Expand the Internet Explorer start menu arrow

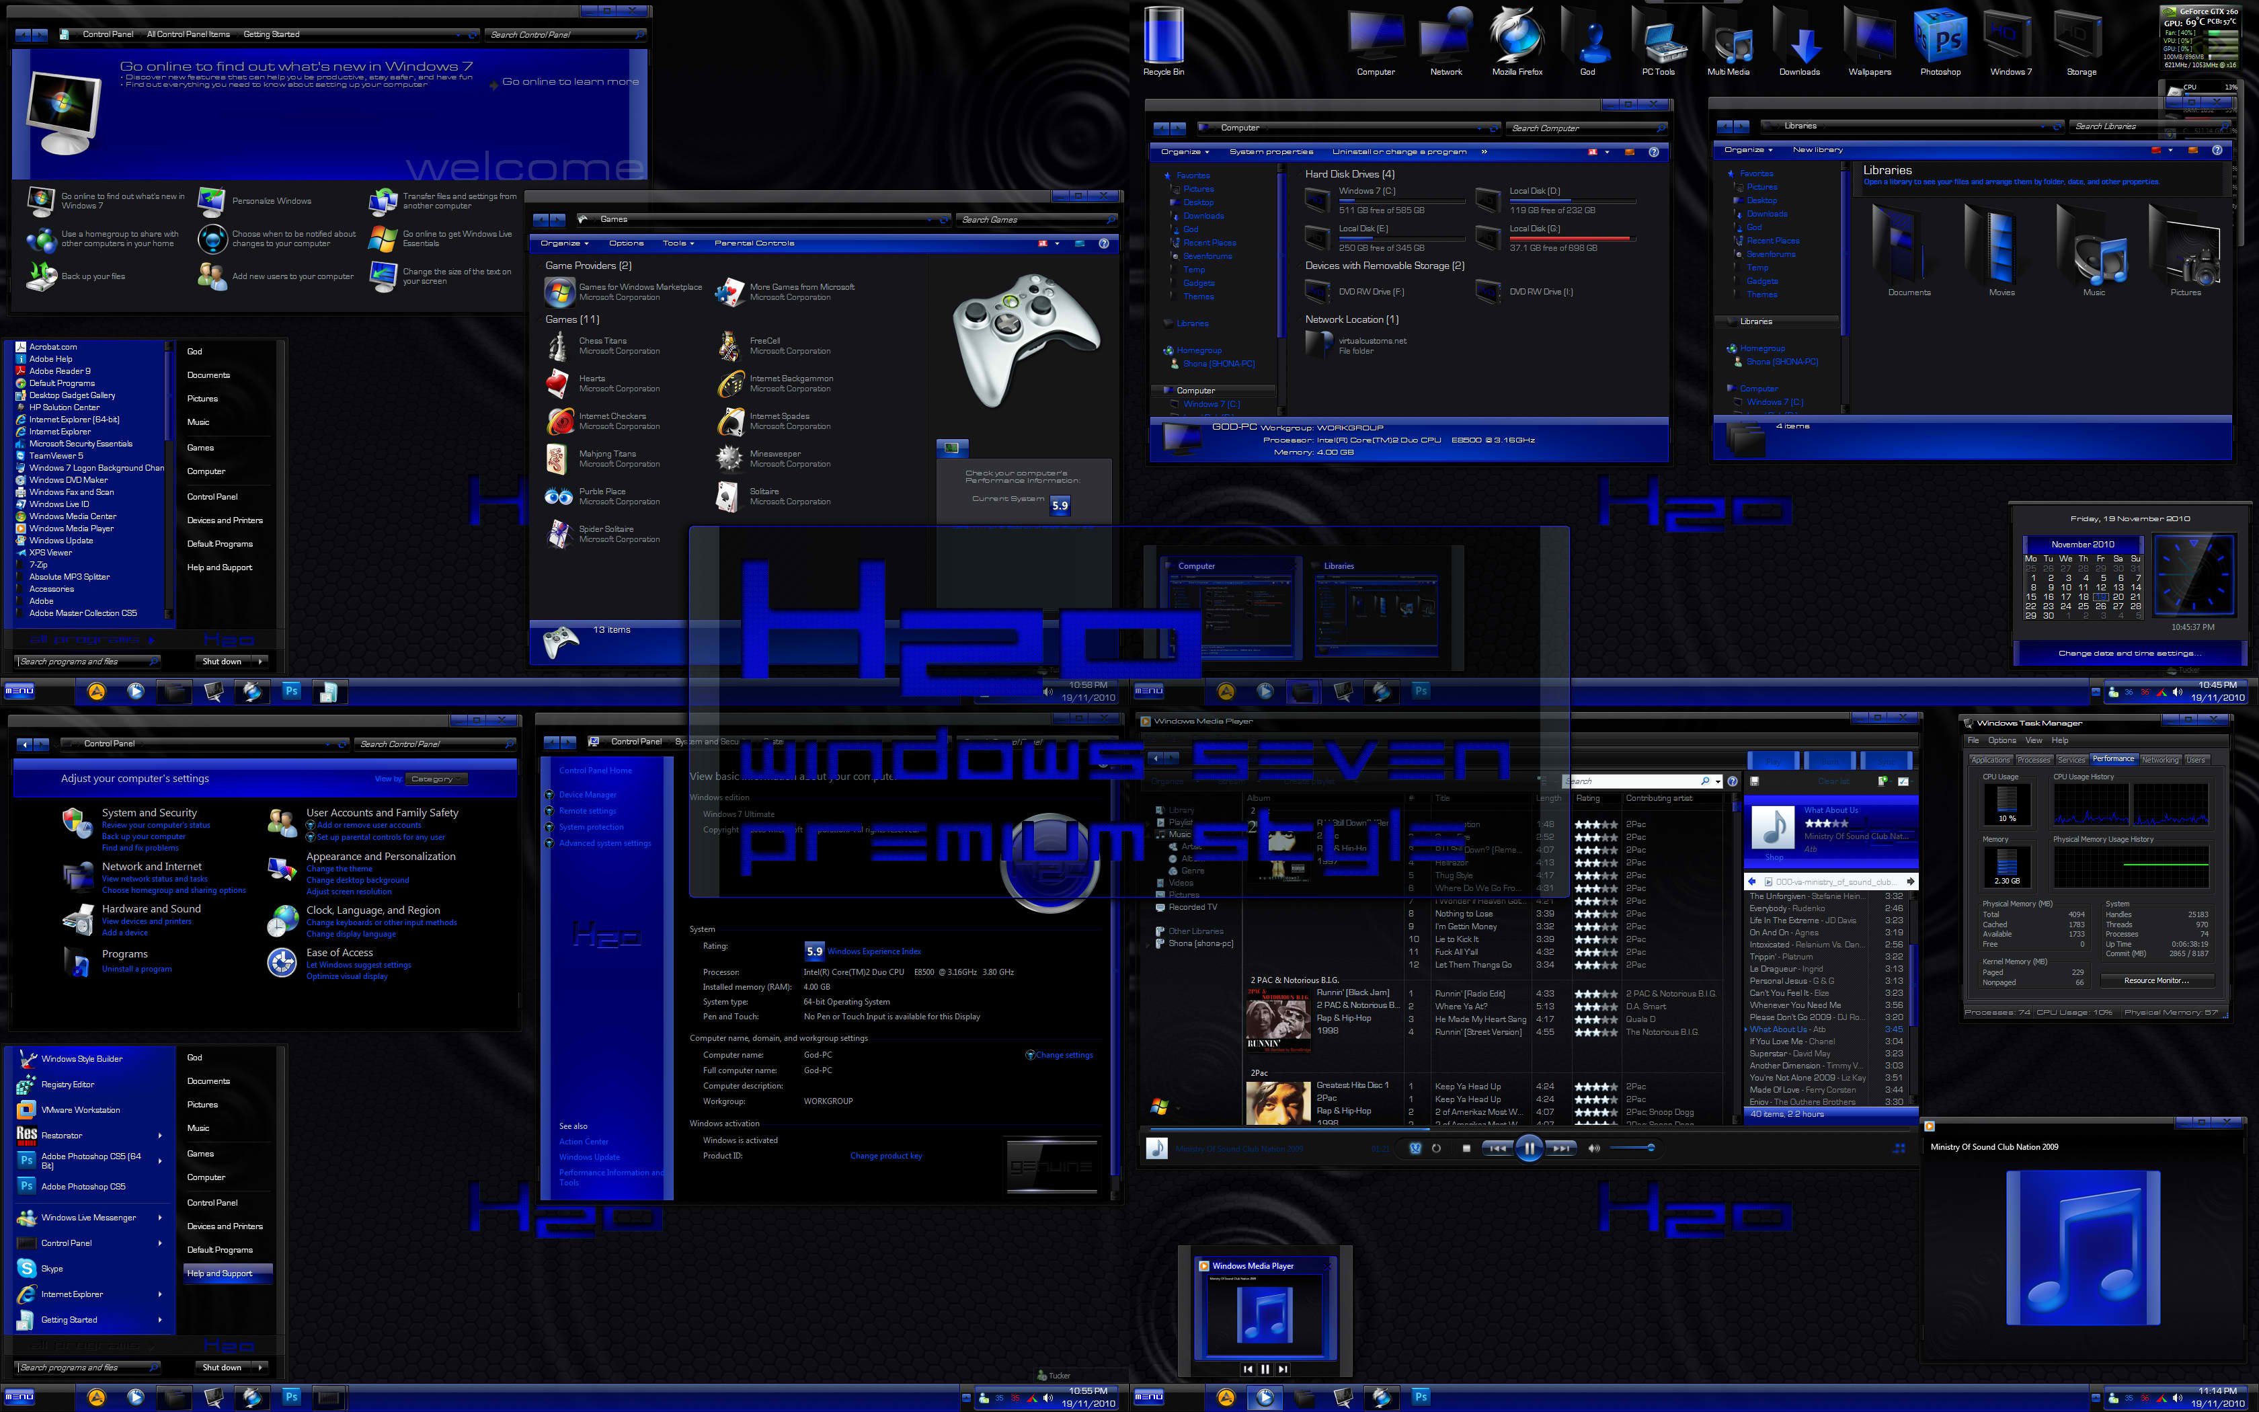point(159,1294)
